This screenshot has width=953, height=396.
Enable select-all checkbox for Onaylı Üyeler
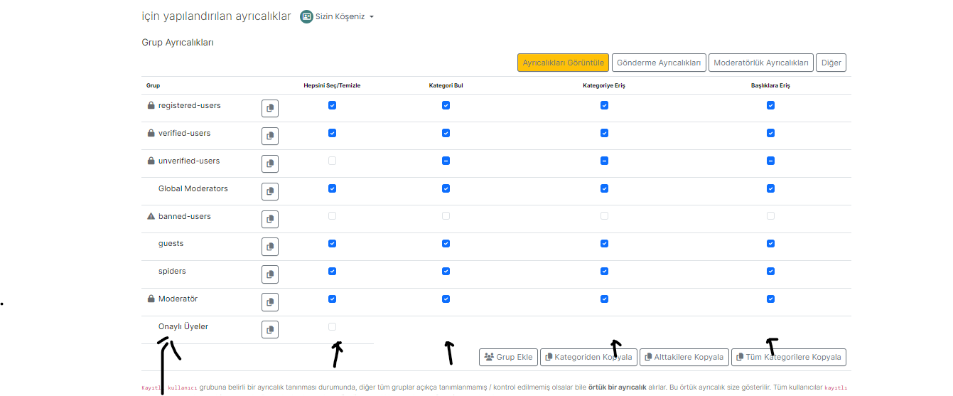[332, 326]
